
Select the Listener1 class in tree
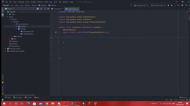pos(22,26)
